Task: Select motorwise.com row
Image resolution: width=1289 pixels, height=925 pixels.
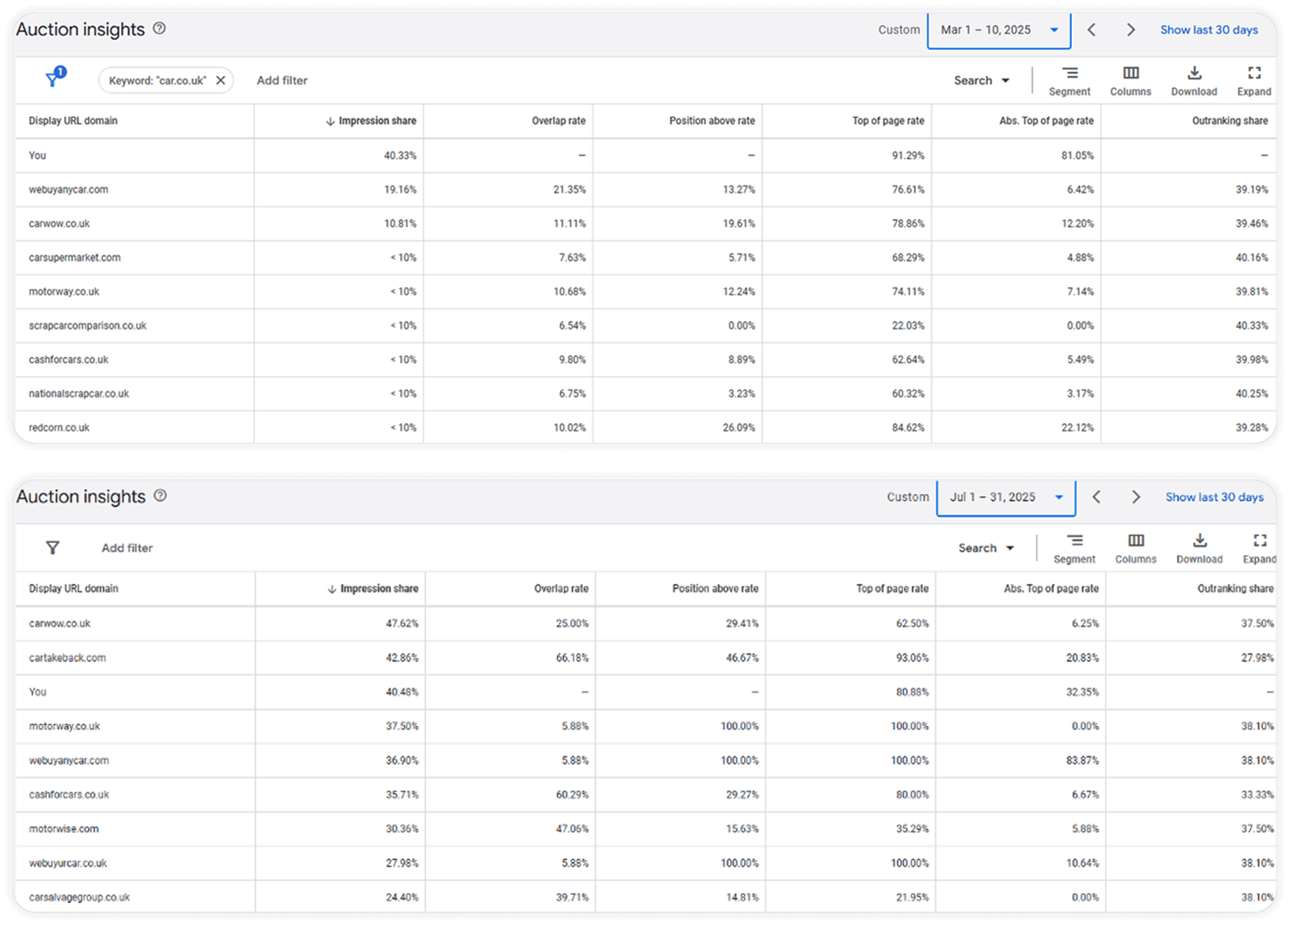Action: point(645,829)
